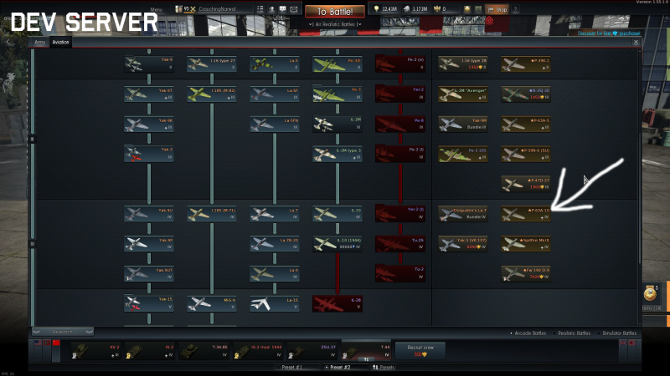Open the contacts person icon
The height and width of the screenshot is (376, 670).
(271, 9)
